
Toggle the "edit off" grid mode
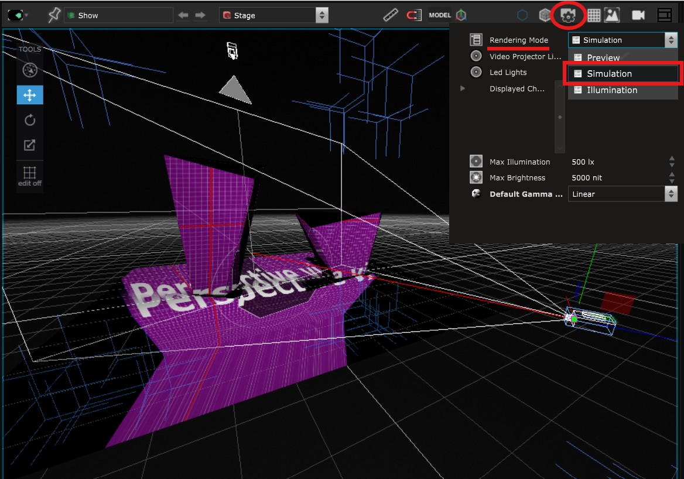tap(29, 175)
